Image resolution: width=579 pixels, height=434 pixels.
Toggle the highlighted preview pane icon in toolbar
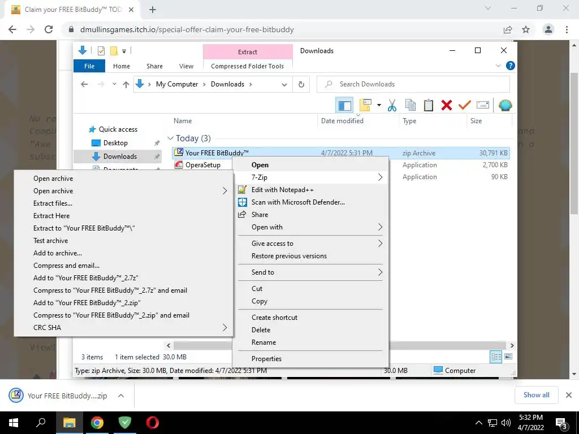(x=344, y=106)
